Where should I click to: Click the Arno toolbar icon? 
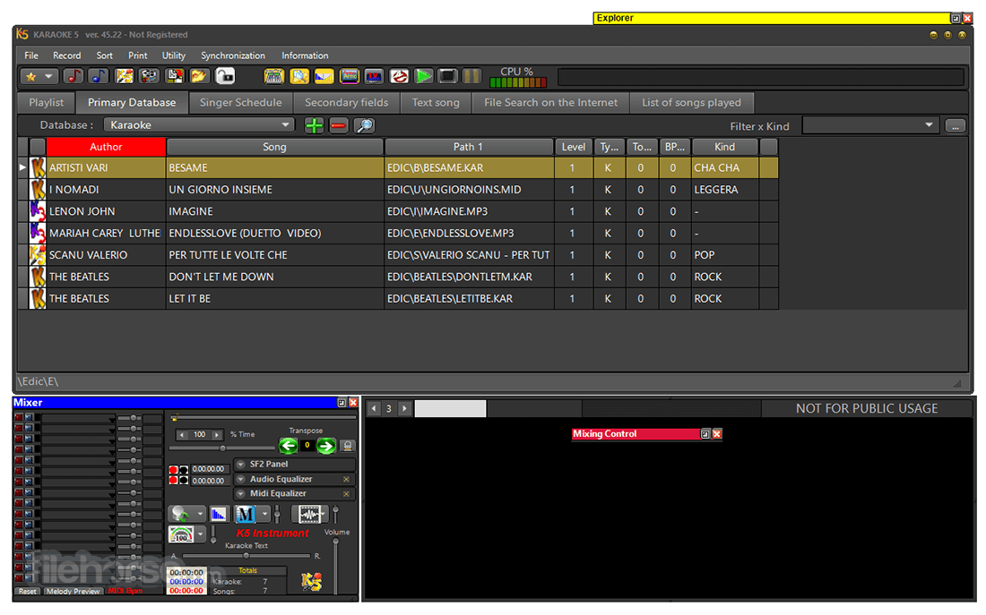point(349,77)
